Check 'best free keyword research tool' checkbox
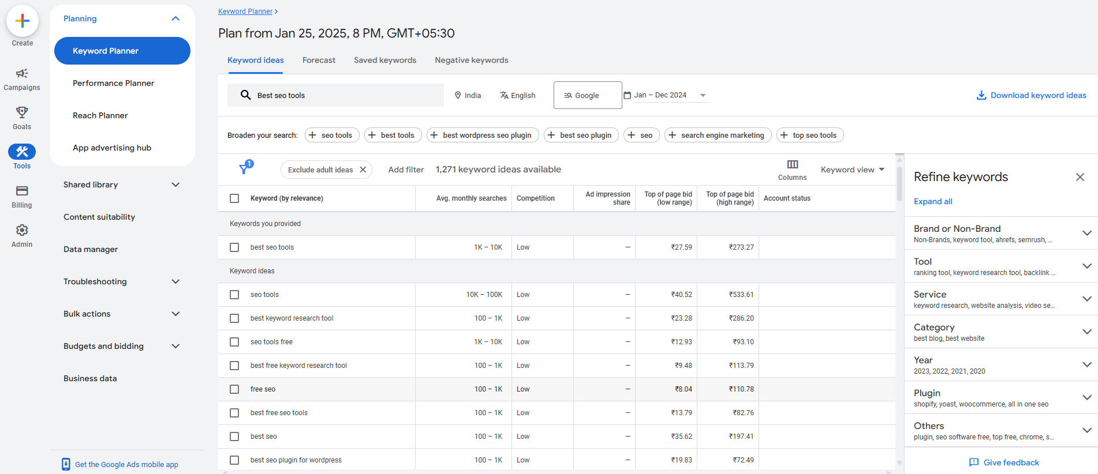 pos(234,366)
